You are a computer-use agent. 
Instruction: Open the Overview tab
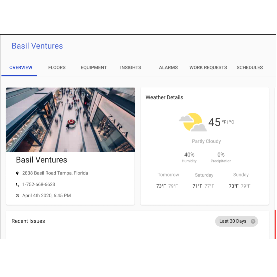click(21, 67)
